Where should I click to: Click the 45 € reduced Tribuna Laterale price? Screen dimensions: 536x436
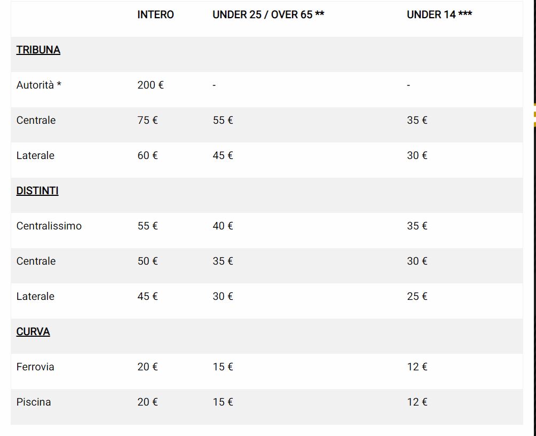click(223, 155)
